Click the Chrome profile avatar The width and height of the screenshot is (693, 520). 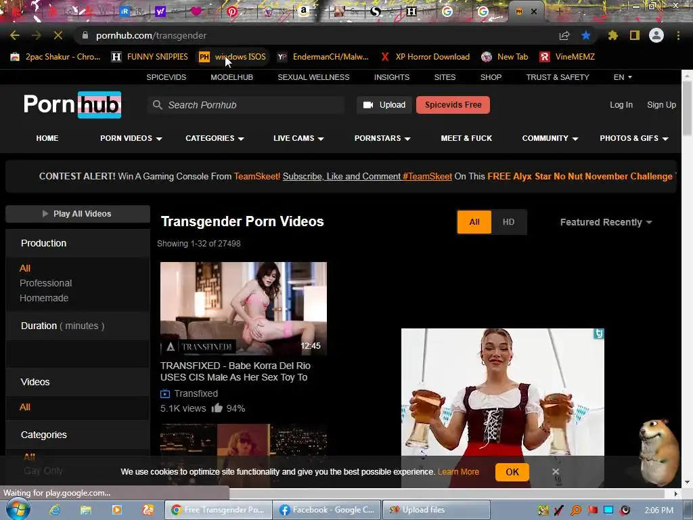click(656, 35)
